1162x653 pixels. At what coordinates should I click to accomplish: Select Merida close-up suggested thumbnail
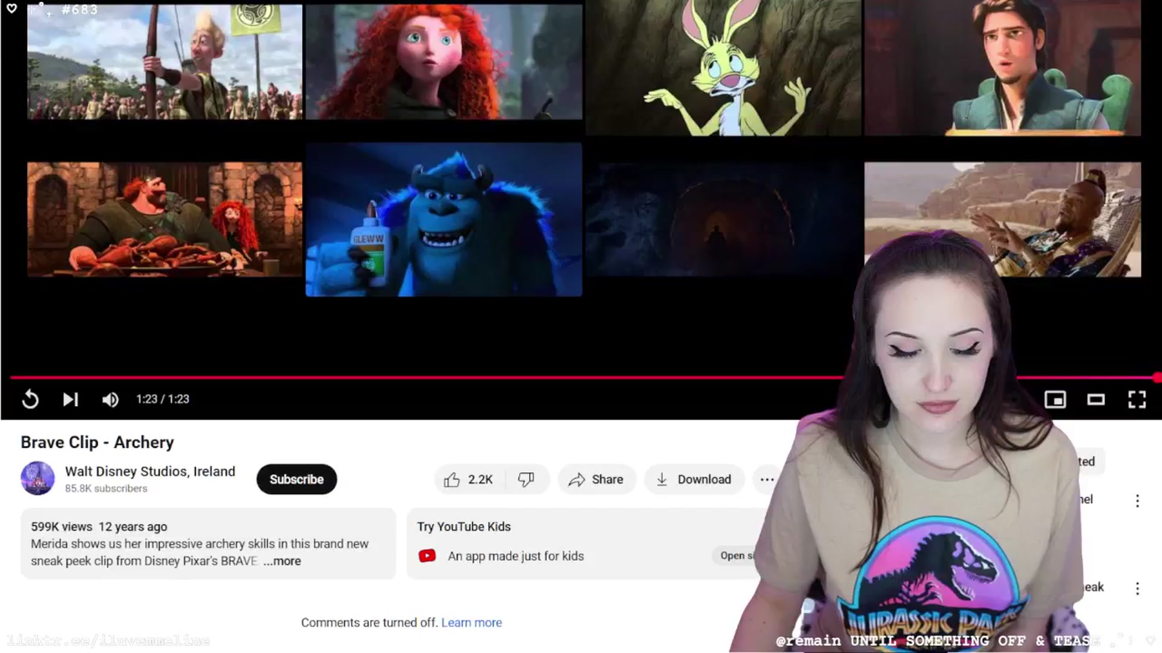[444, 62]
